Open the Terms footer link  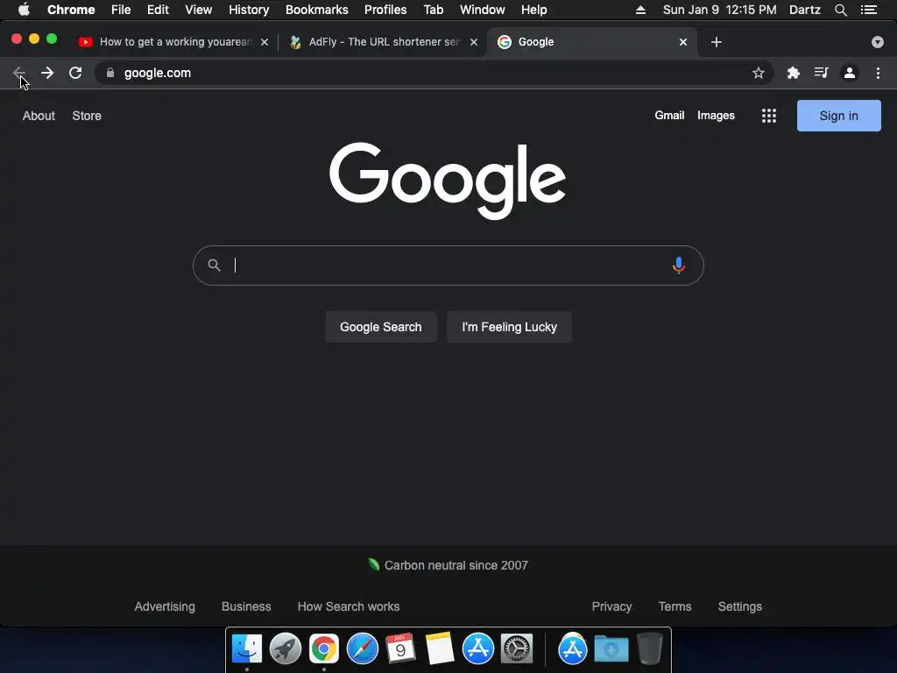point(675,606)
